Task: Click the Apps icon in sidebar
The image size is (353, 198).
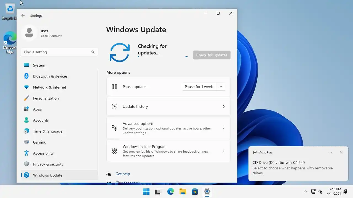Action: (26, 109)
